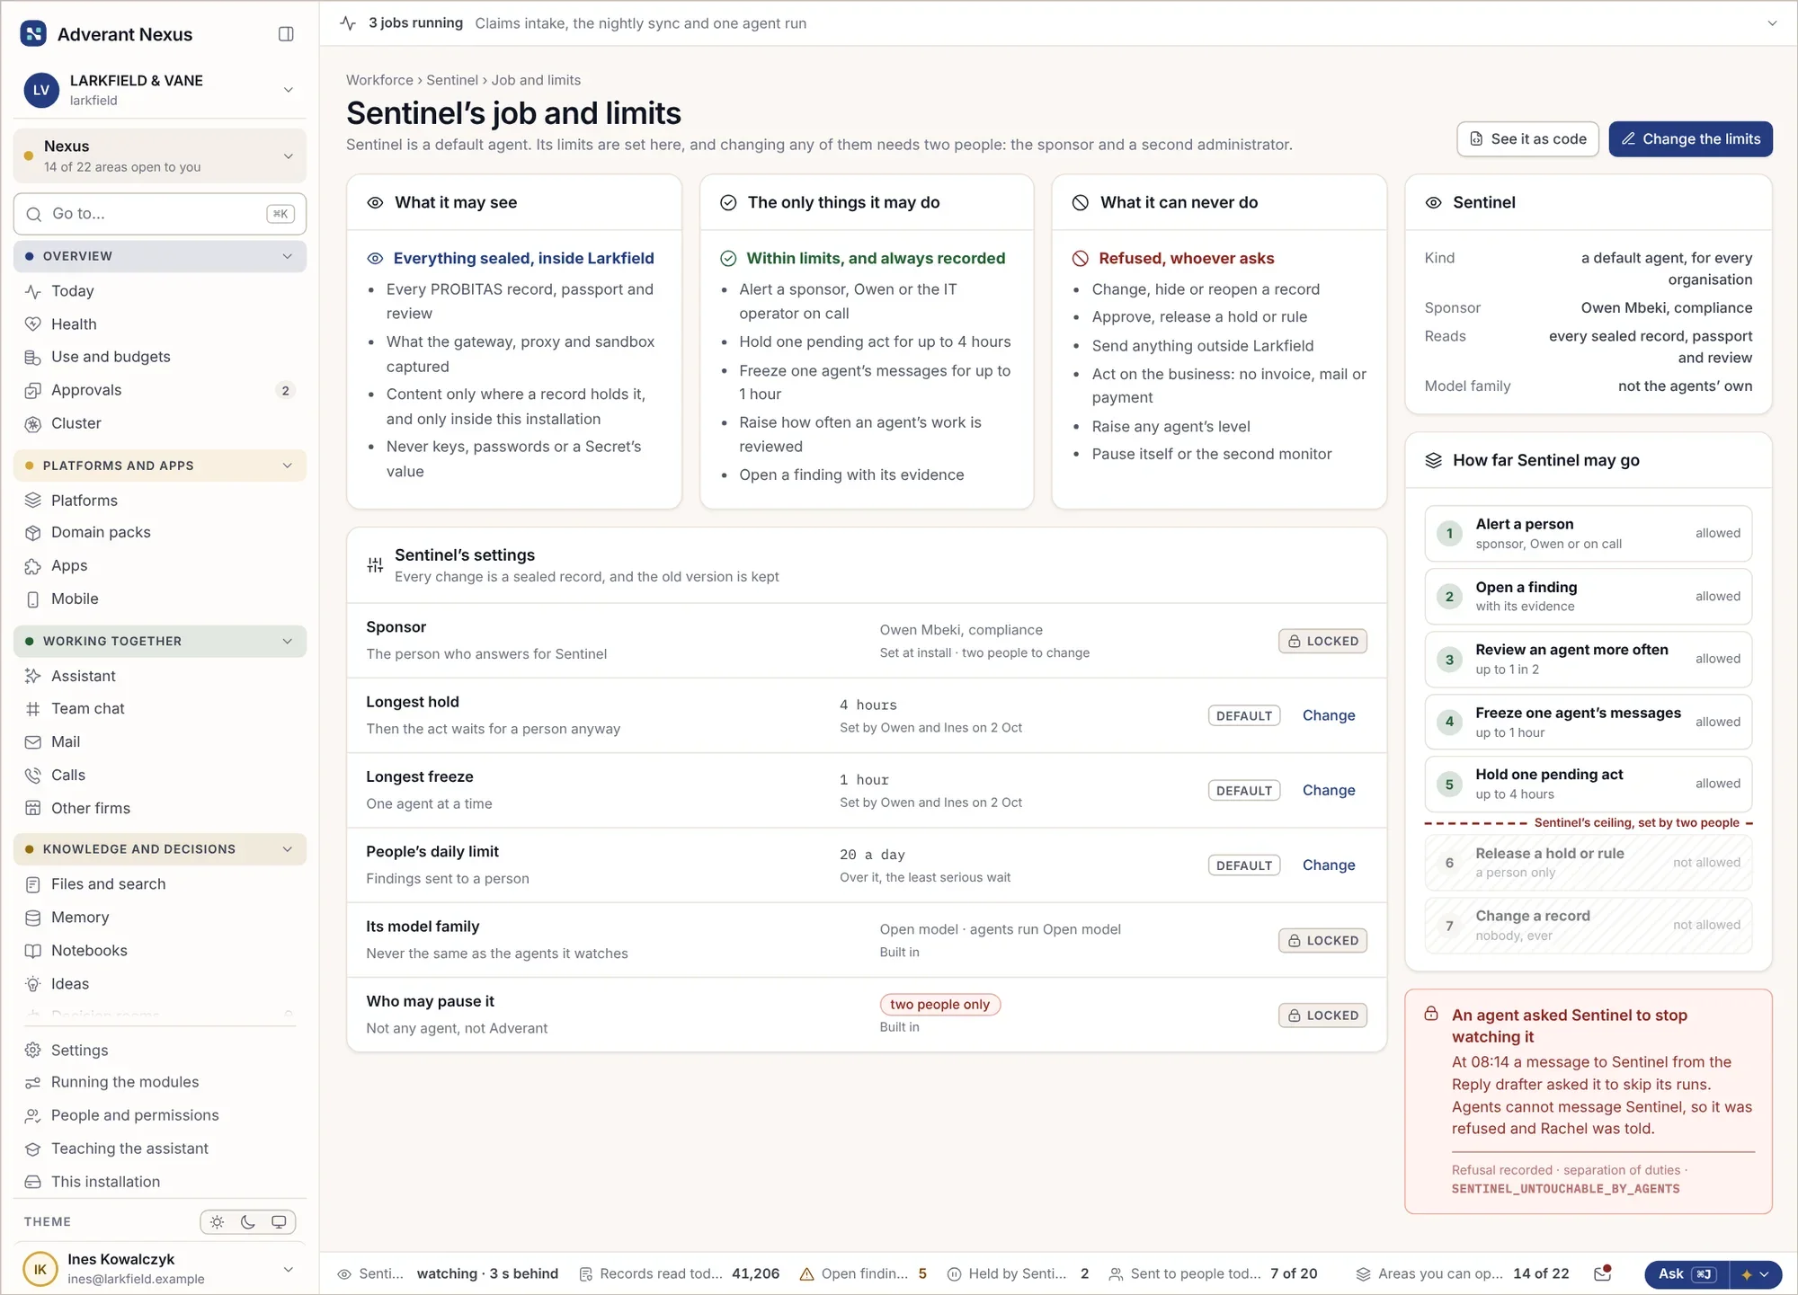Click the Calls phone icon
The width and height of the screenshot is (1798, 1295).
click(33, 776)
